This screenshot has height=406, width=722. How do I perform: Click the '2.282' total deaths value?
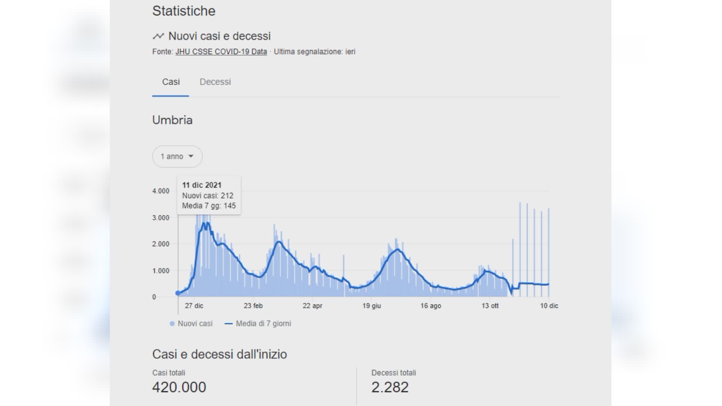tap(390, 387)
